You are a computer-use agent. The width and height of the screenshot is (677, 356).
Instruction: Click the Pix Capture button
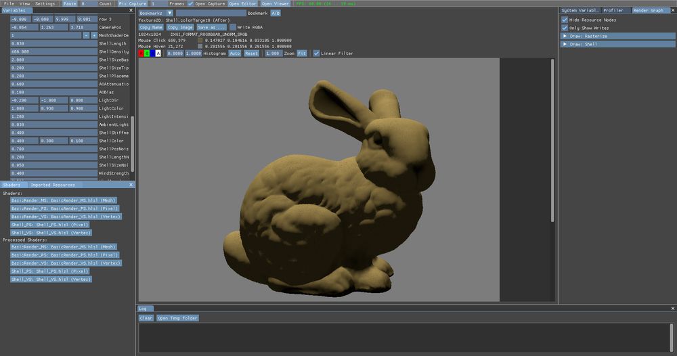[x=133, y=3]
